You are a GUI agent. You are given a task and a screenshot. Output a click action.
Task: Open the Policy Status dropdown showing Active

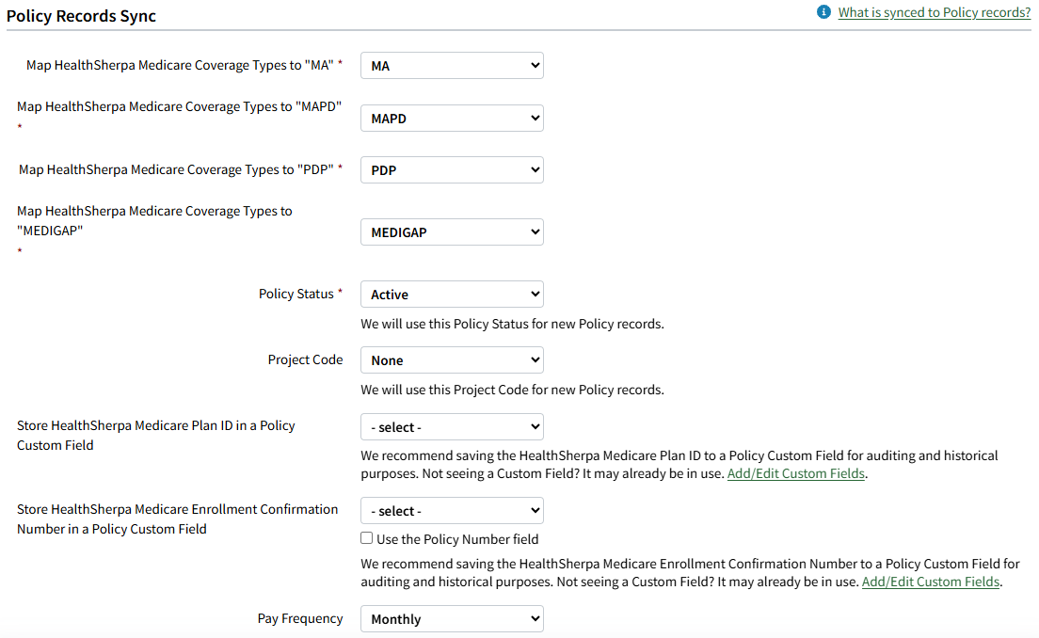(452, 295)
